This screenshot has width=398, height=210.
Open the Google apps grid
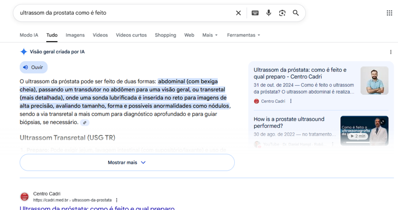tap(389, 13)
